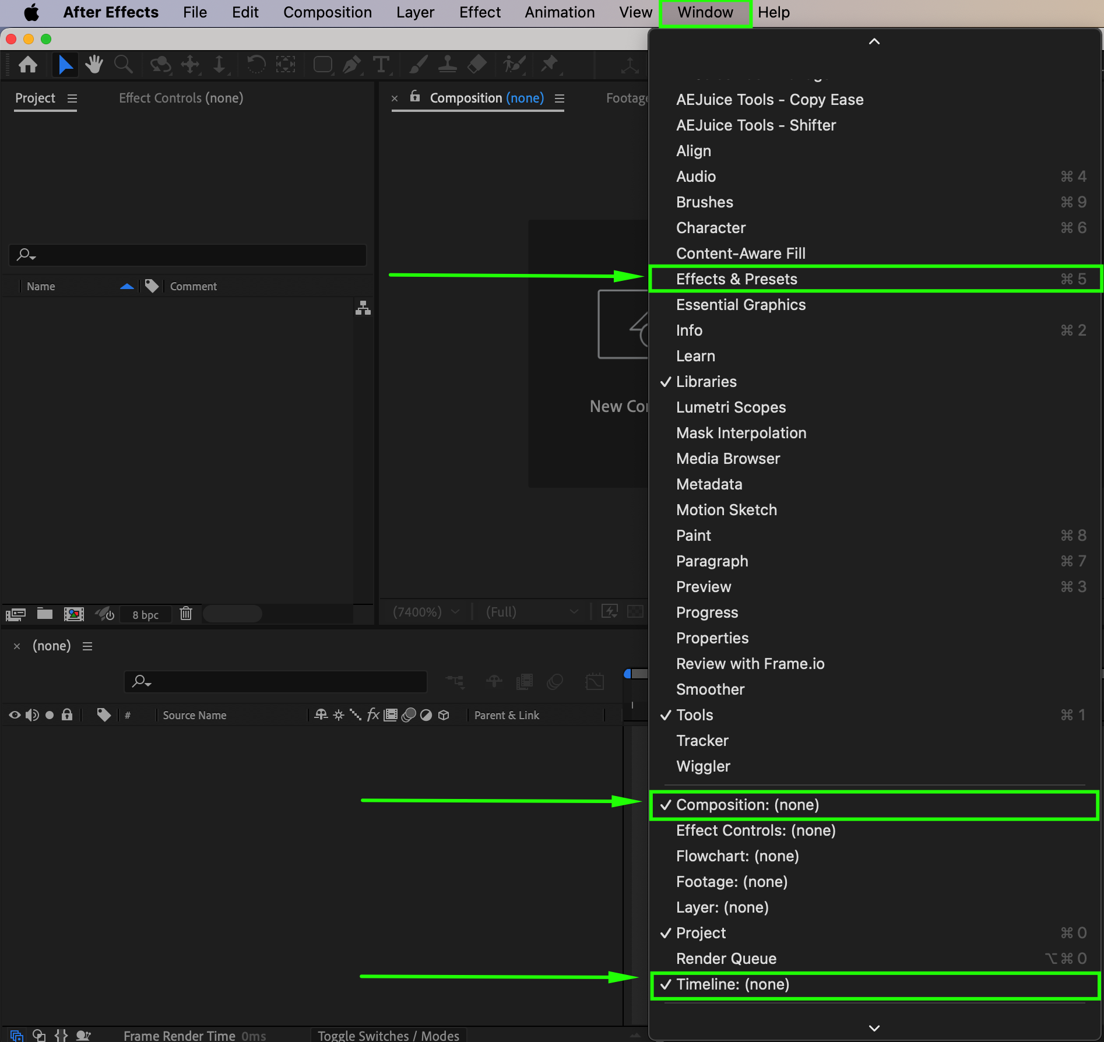1104x1042 pixels.
Task: Open the Animation menu in the menu bar
Action: (560, 12)
